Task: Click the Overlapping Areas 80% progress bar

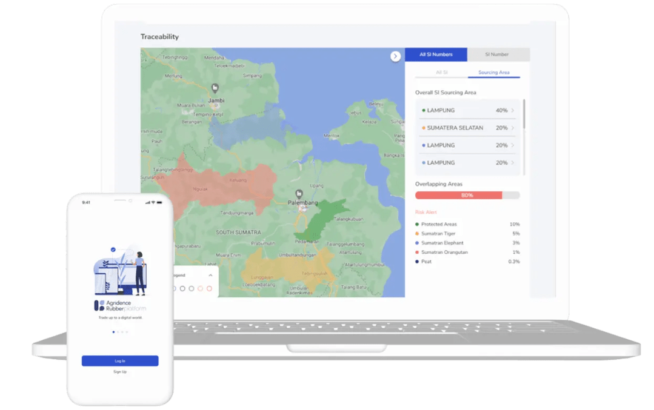Action: 467,196
